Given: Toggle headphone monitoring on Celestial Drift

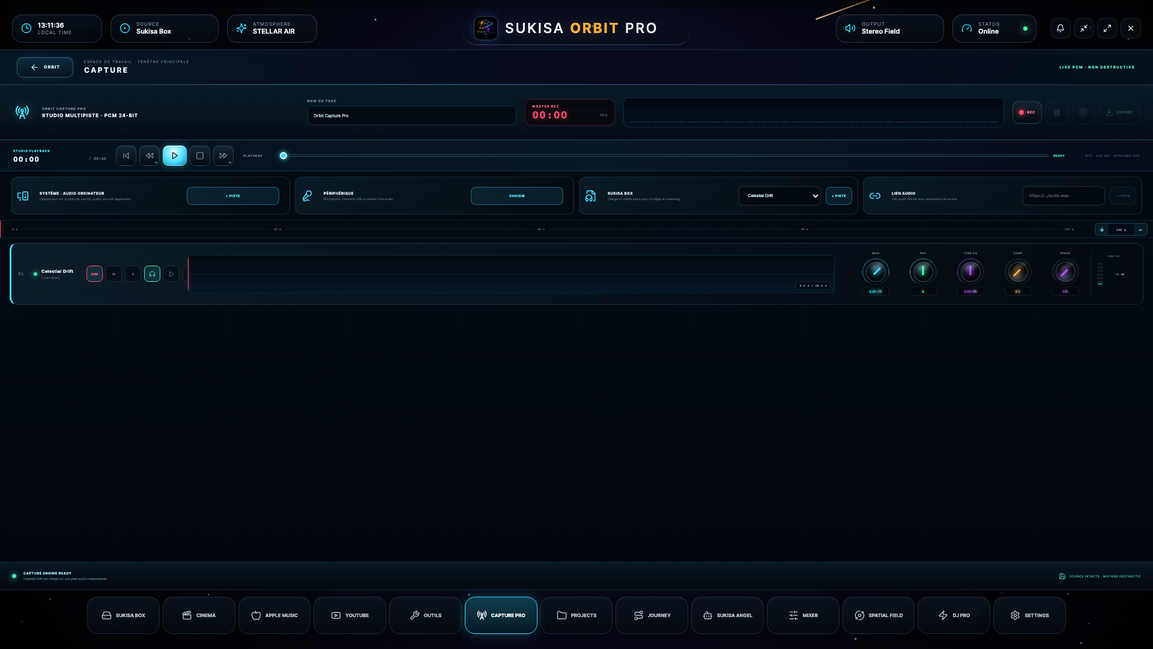Looking at the screenshot, I should pos(152,274).
